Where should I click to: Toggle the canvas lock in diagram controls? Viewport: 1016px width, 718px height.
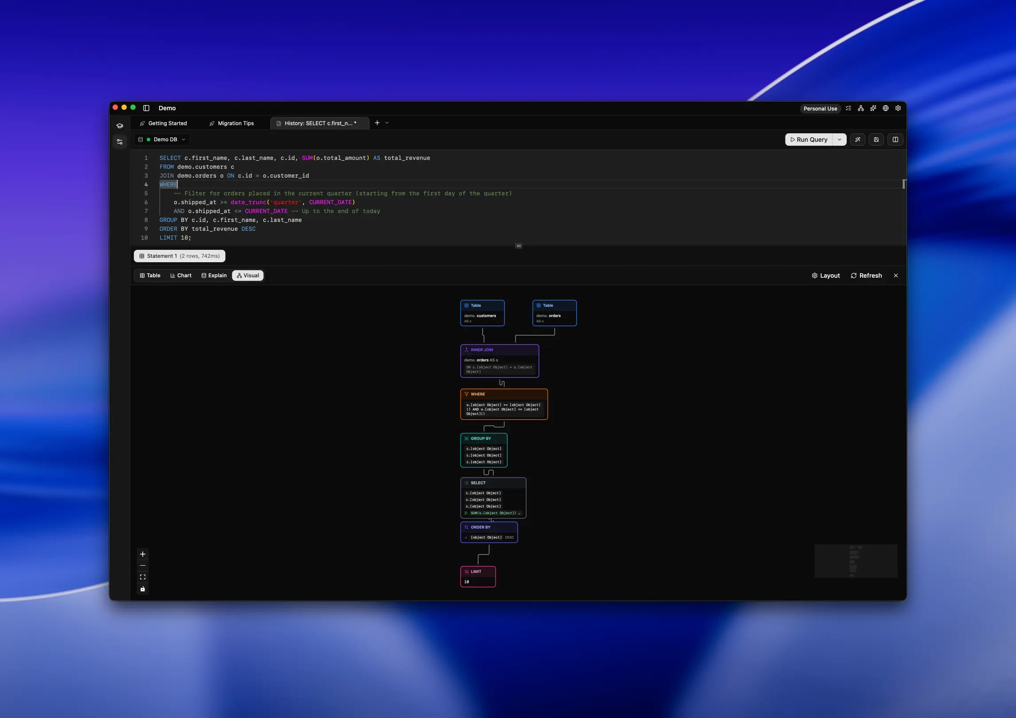coord(143,589)
